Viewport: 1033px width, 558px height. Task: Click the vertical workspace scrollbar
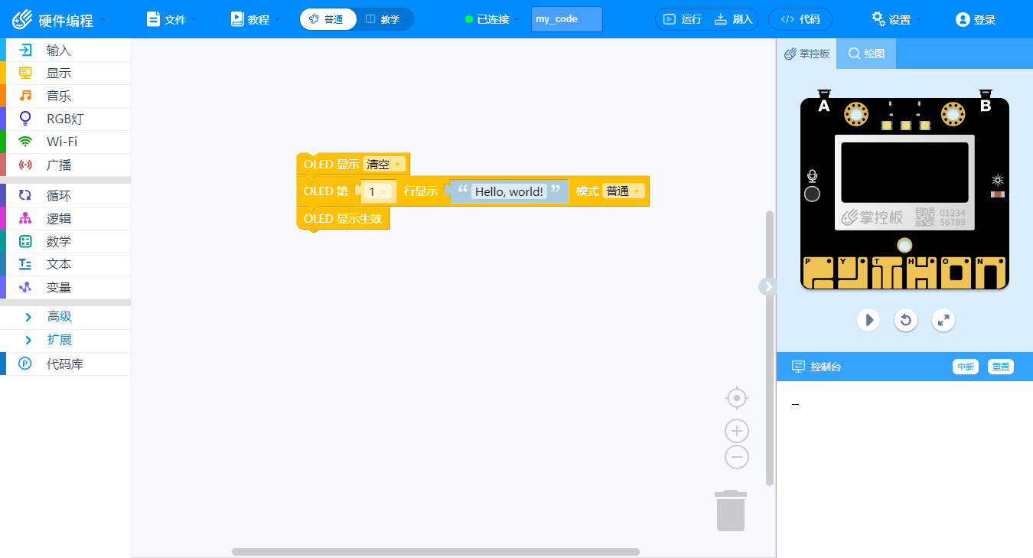point(770,348)
